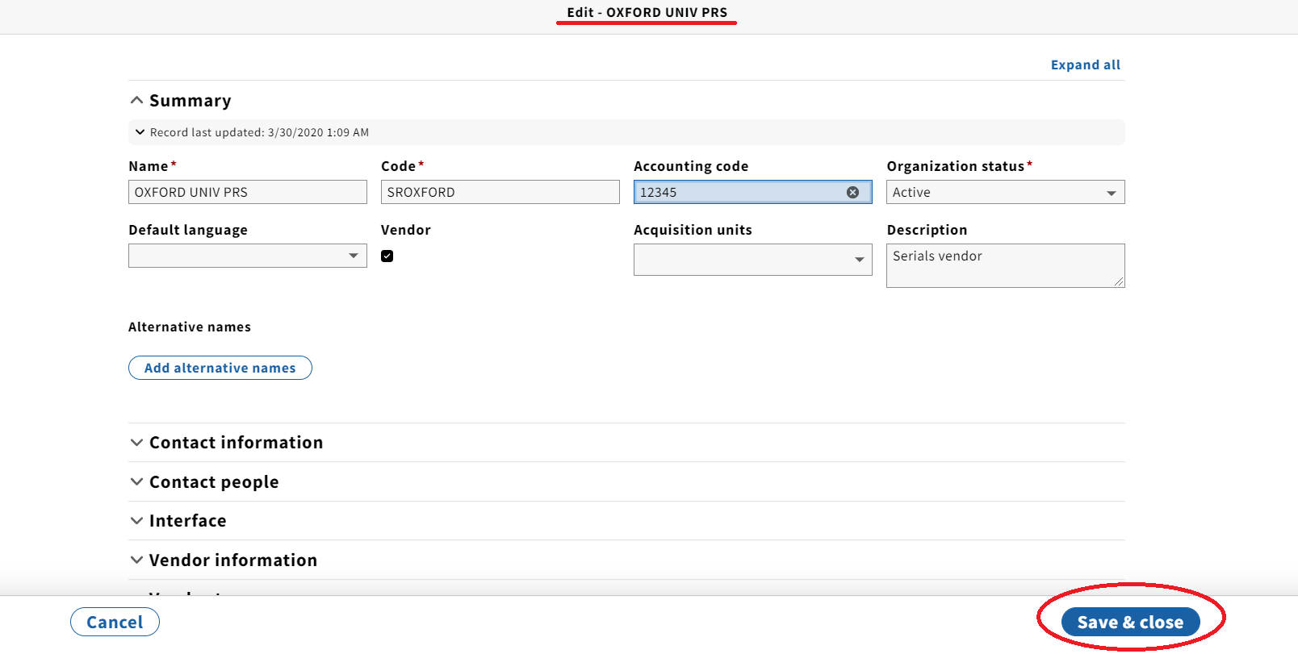Untick the Vendor checkbox
Image resolution: width=1298 pixels, height=654 pixels.
(x=387, y=256)
